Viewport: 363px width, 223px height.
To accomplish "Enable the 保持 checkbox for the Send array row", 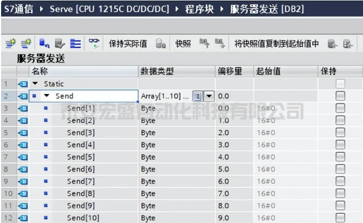I will (339, 96).
